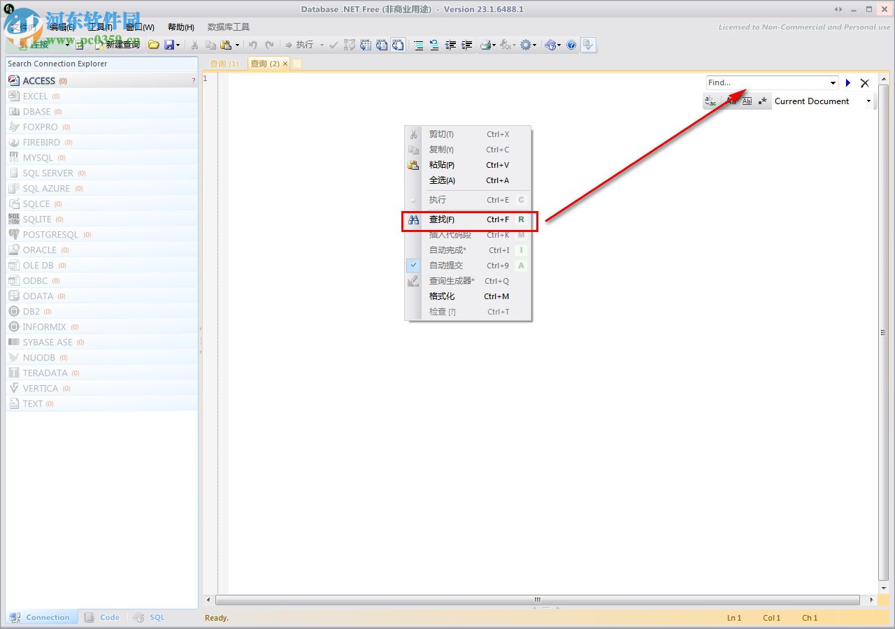895x629 pixels.
Task: Select ORACLE in connection list
Action: 102,250
